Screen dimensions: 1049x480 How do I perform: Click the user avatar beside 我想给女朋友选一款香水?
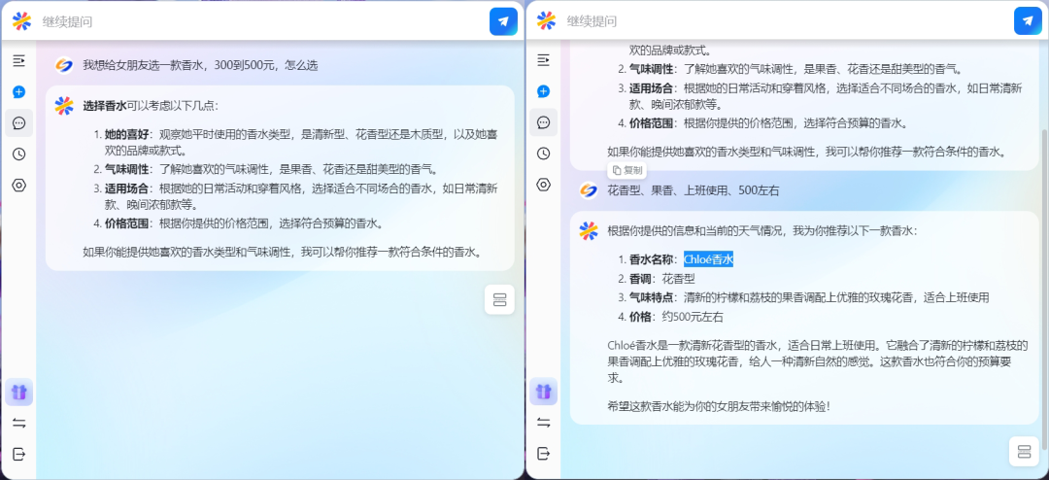[63, 66]
